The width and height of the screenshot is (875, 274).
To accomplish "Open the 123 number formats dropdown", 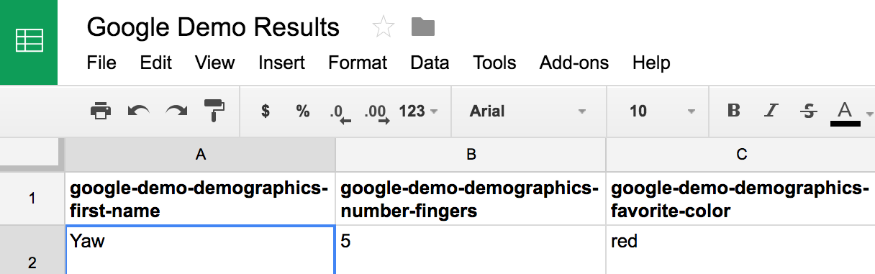I will pyautogui.click(x=418, y=111).
